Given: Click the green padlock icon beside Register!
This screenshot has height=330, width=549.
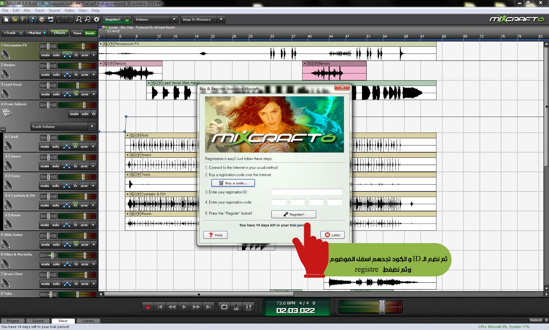Looking at the screenshot, I should coord(127,20).
